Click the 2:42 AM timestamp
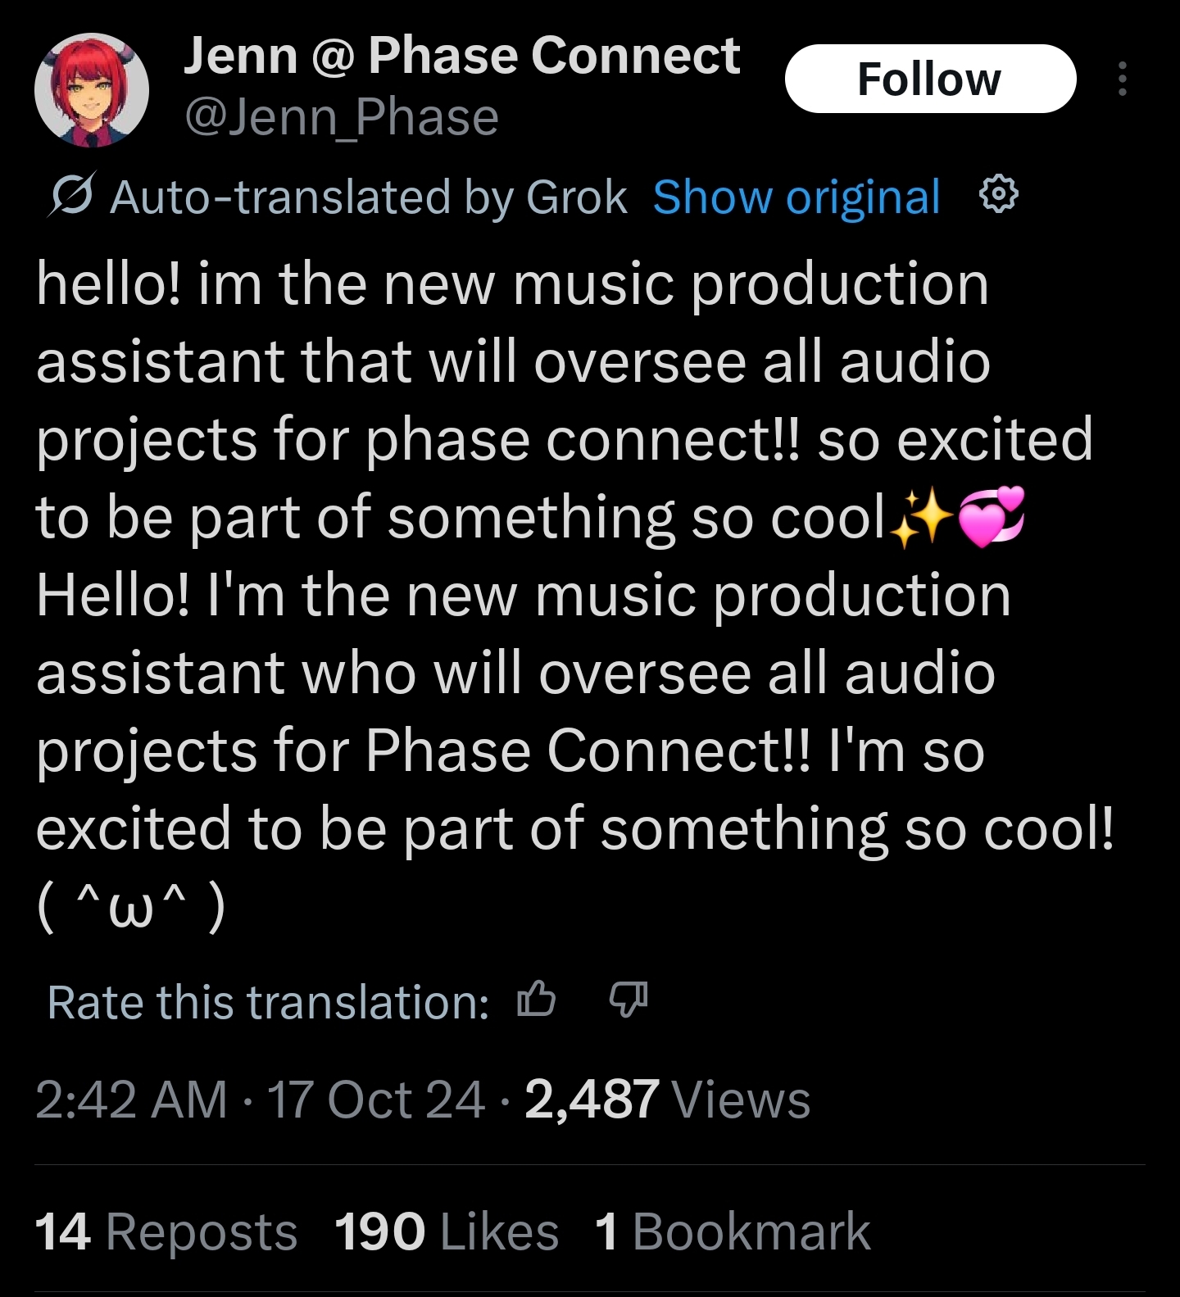The width and height of the screenshot is (1180, 1297). point(131,1099)
